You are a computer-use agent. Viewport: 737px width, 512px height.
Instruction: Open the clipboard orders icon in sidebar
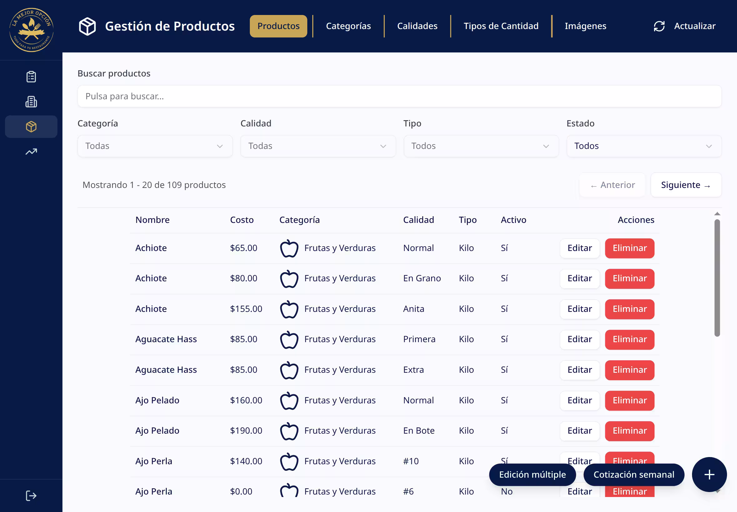pyautogui.click(x=31, y=77)
